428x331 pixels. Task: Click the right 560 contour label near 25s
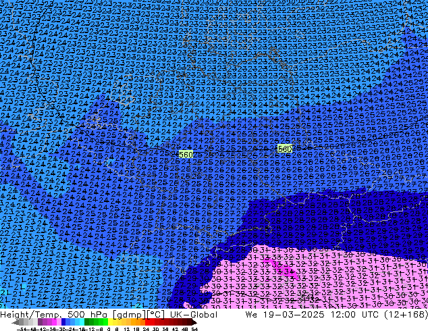pyautogui.click(x=285, y=149)
